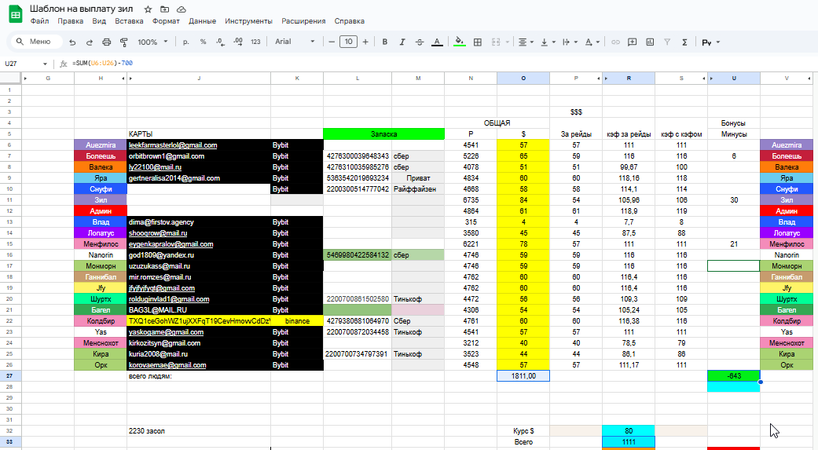Click the font size field showing 10
Image resolution: width=818 pixels, height=450 pixels.
(x=348, y=42)
